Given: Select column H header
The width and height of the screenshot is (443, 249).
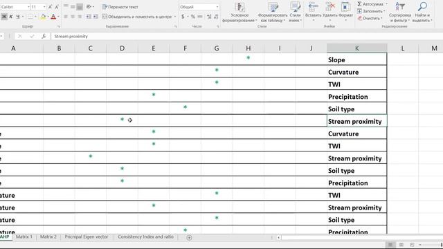Looking at the screenshot, I should 248,48.
